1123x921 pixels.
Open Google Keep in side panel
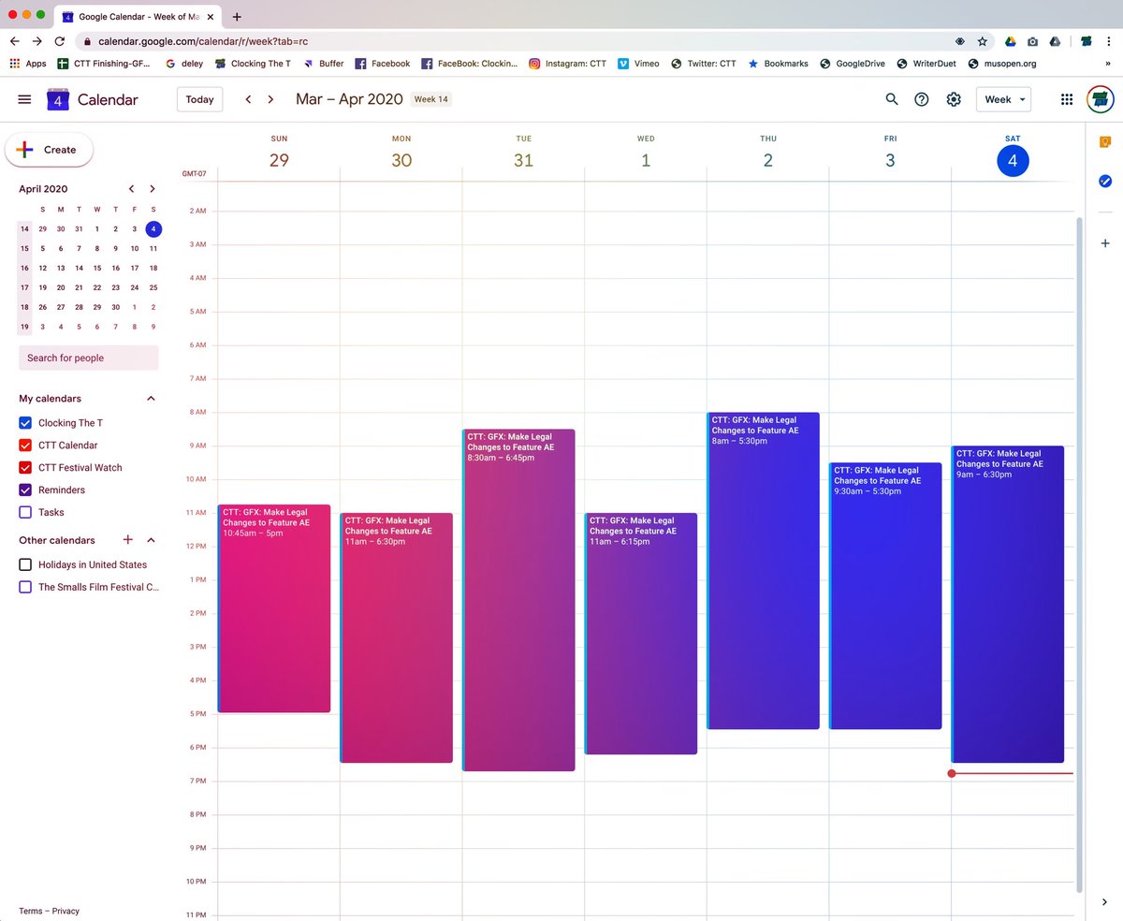[1104, 142]
